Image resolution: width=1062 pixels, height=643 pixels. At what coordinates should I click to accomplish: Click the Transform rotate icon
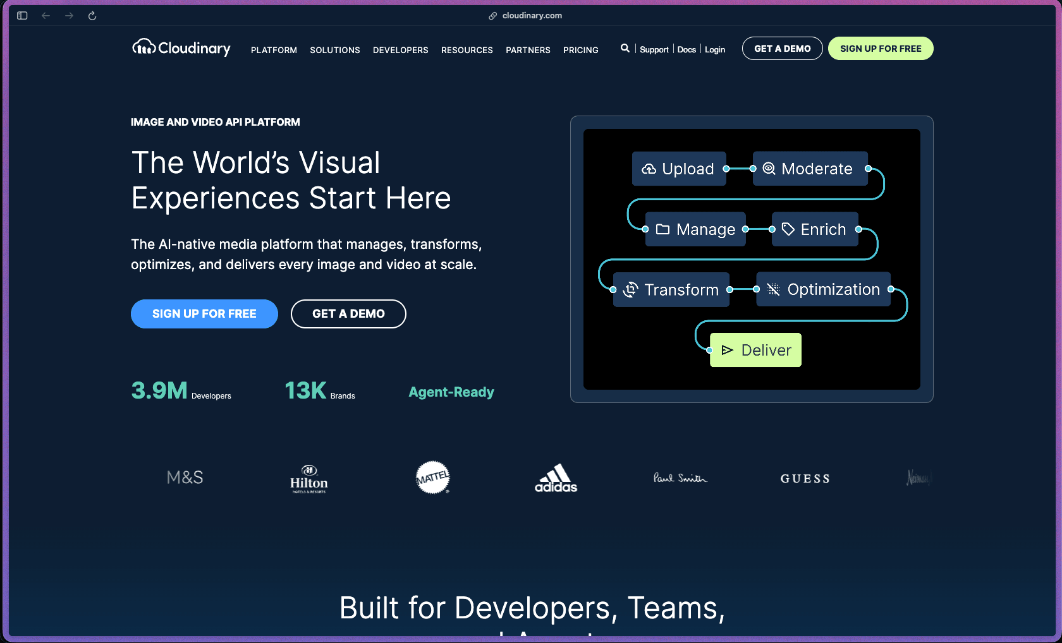[630, 290]
